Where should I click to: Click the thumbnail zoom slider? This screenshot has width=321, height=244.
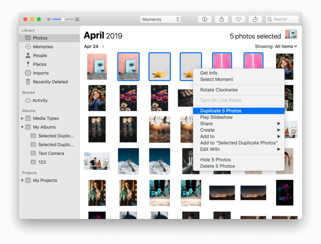[x=63, y=19]
